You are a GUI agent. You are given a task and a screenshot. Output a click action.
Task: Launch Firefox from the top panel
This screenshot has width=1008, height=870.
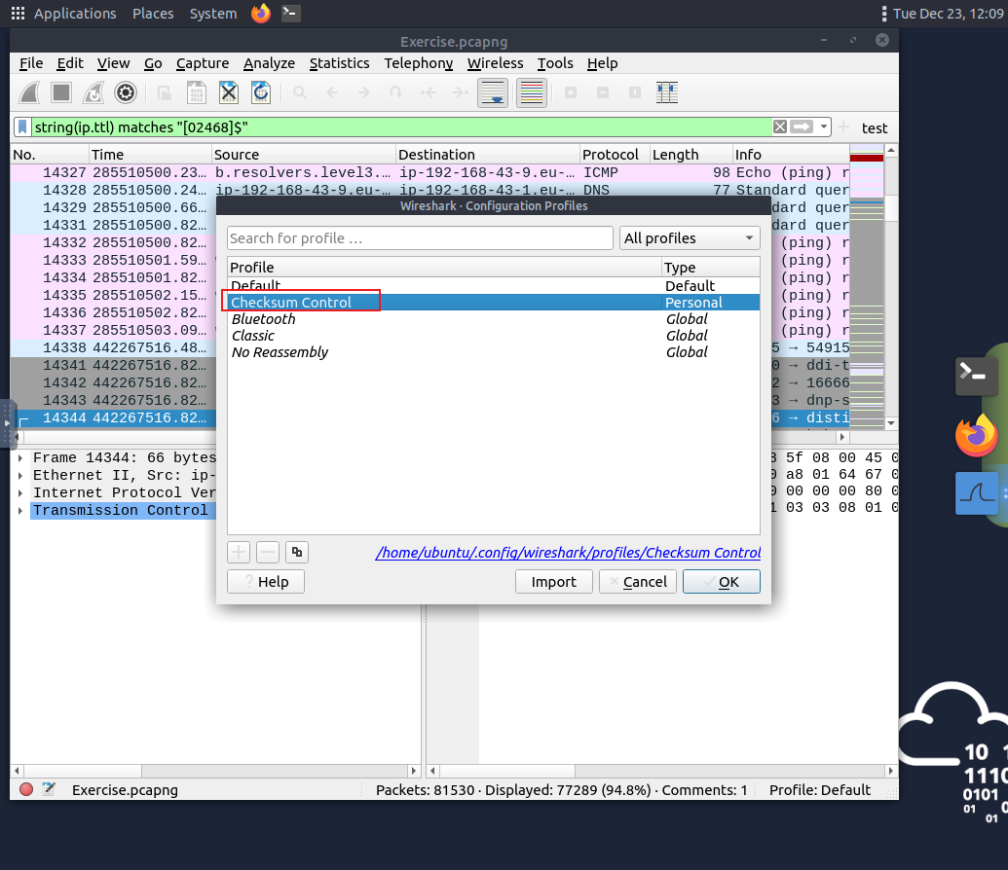(x=261, y=14)
